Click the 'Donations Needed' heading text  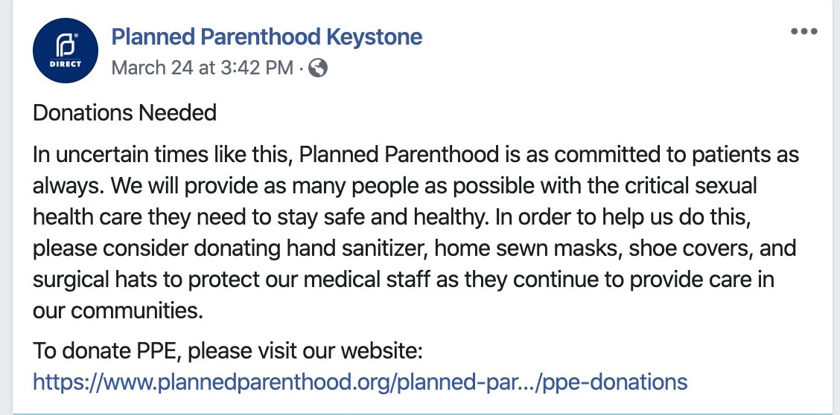125,113
